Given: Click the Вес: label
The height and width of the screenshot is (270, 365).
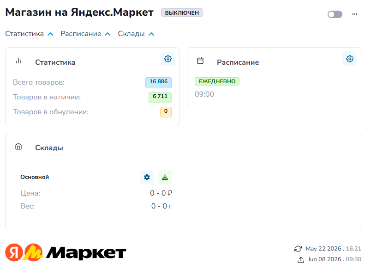Looking at the screenshot, I should click(x=28, y=206).
